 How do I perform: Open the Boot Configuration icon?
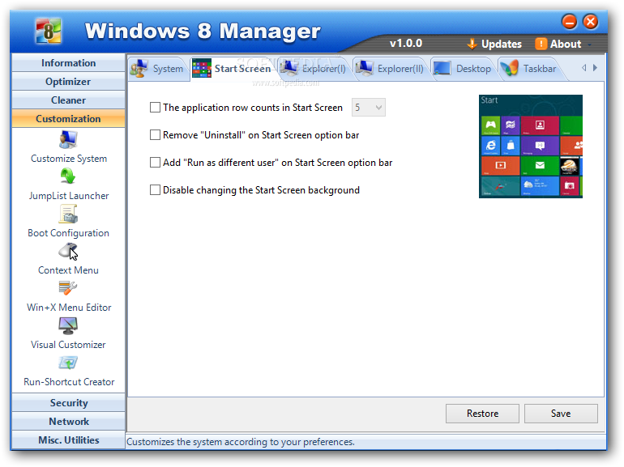pos(68,214)
